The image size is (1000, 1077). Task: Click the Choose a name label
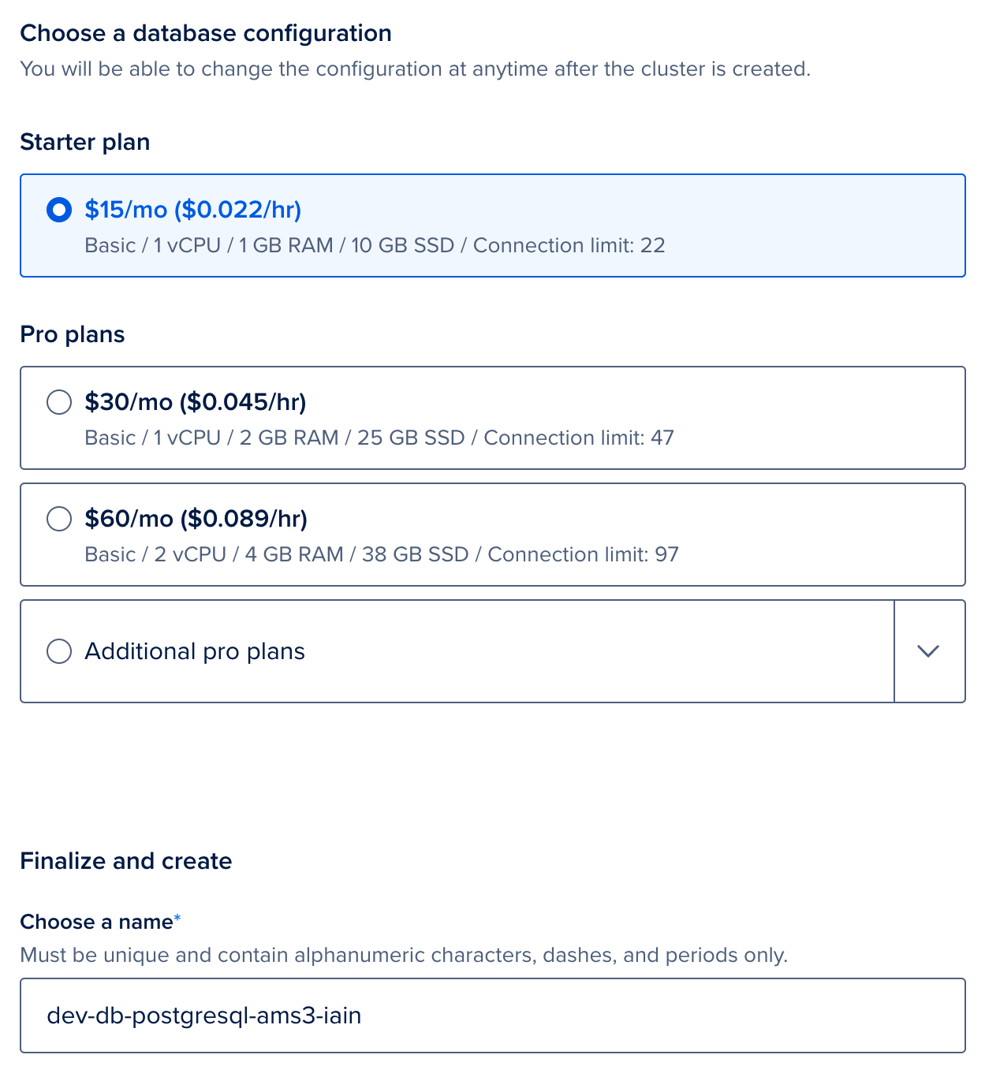pos(96,922)
